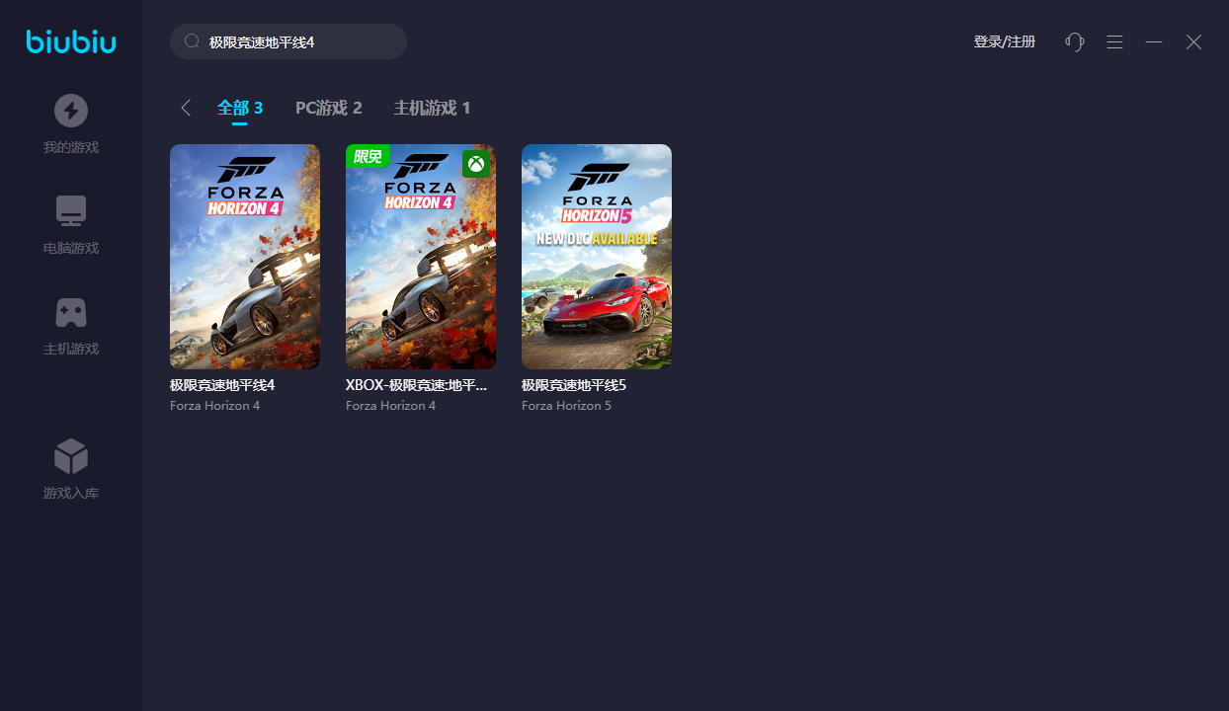Go back using left chevron arrow
The height and width of the screenshot is (711, 1229).
(x=186, y=108)
